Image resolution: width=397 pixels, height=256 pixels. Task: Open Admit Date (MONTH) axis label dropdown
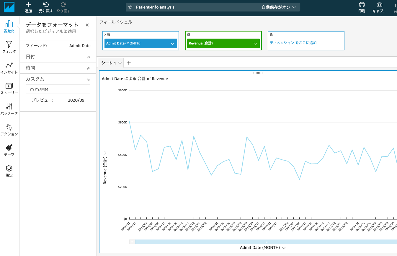tap(284, 248)
